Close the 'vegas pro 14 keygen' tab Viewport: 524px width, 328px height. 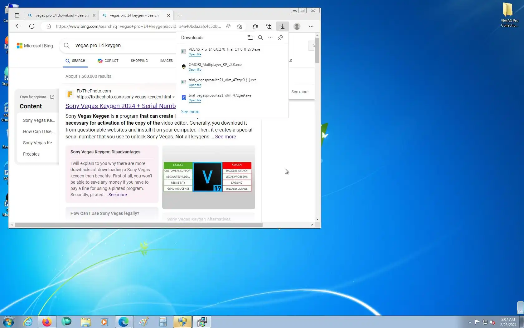point(169,15)
